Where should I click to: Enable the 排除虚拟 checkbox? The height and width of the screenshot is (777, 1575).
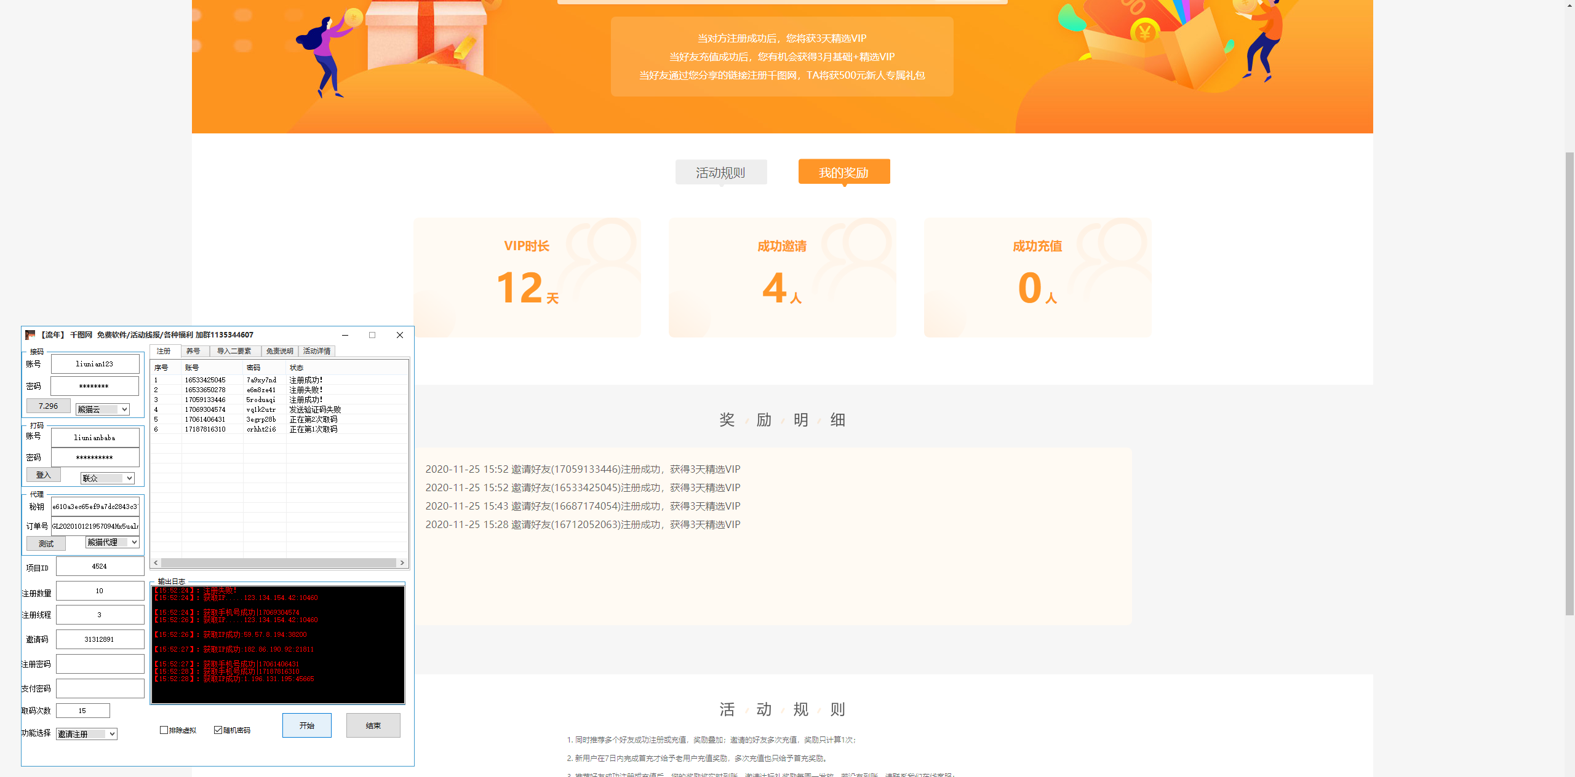click(164, 730)
